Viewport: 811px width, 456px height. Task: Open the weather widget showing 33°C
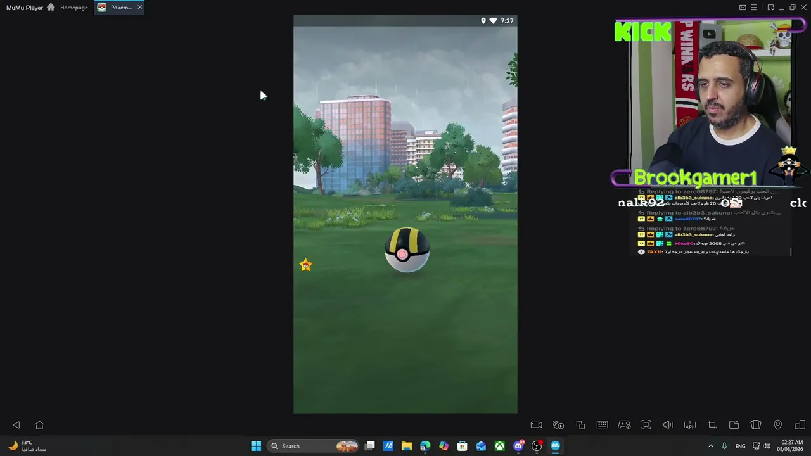(27, 446)
